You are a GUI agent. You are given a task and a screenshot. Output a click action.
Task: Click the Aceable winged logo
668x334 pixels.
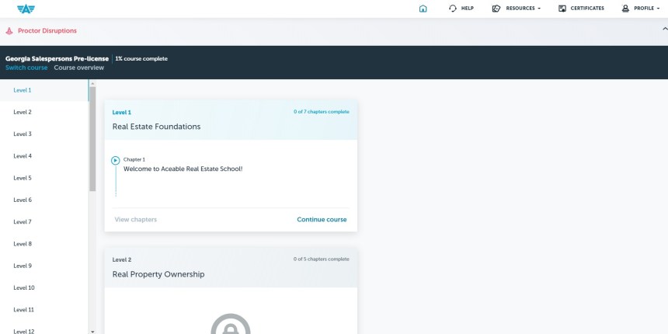pos(26,9)
